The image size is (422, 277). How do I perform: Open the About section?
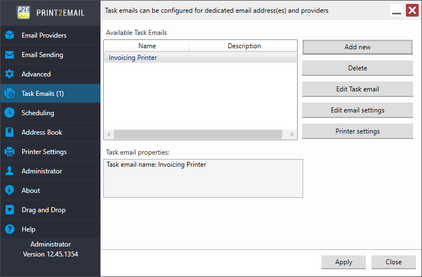point(31,191)
